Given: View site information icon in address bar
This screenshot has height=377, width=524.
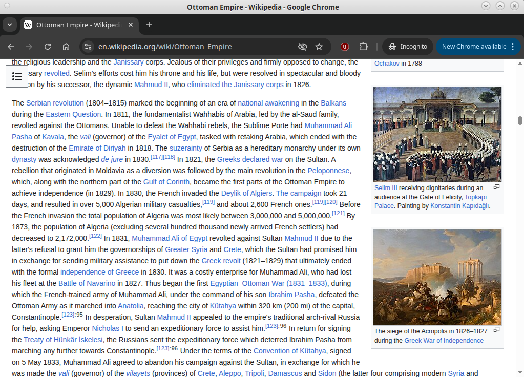Looking at the screenshot, I should 88,47.
